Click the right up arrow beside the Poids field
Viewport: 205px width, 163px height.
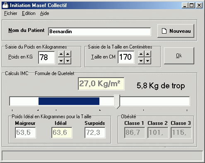[68, 54]
